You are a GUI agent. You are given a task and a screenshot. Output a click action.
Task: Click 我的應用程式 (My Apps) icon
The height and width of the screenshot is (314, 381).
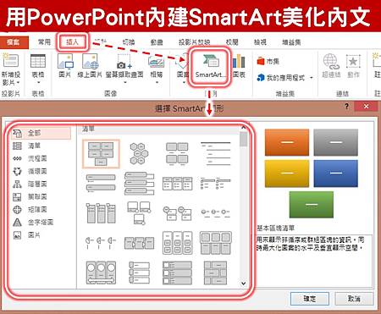click(x=261, y=77)
